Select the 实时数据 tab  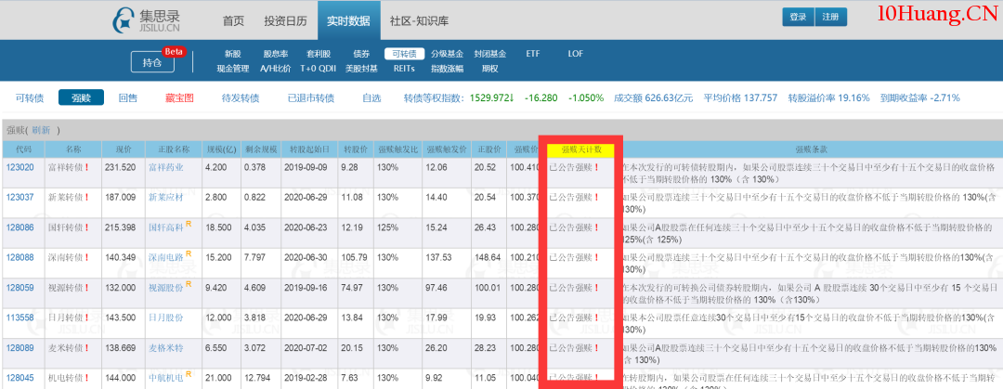[x=348, y=20]
